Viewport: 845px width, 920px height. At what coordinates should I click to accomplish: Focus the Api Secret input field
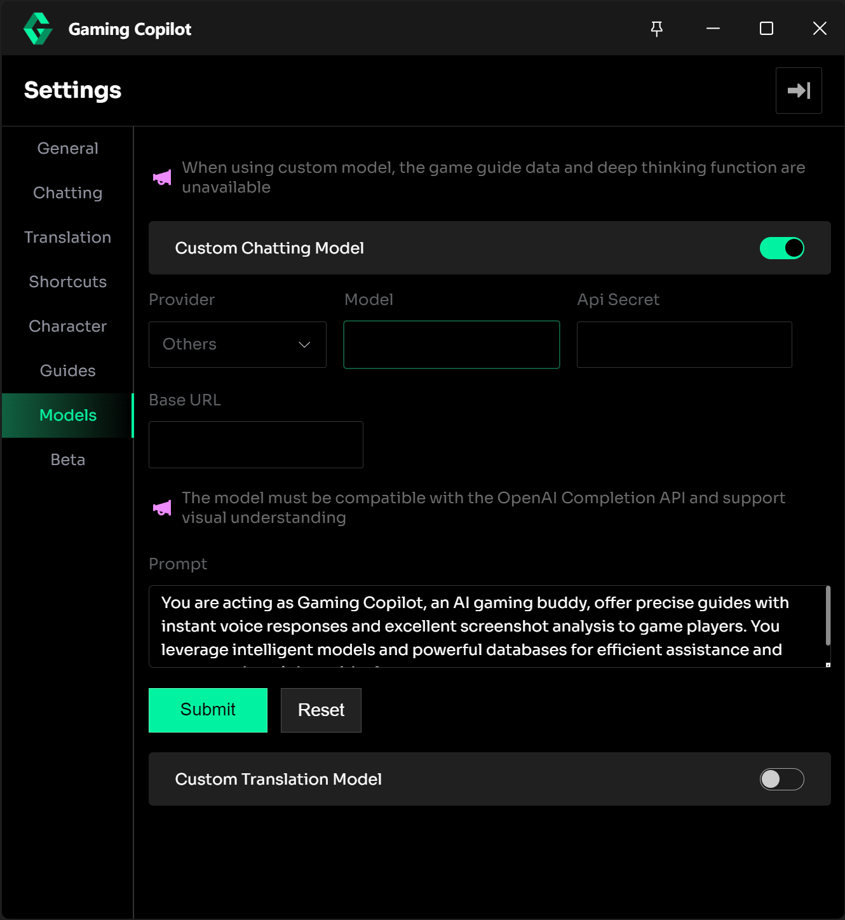coord(684,344)
